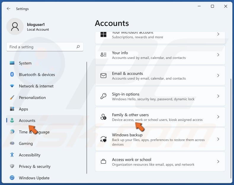Maximize the Settings window

click(212, 6)
